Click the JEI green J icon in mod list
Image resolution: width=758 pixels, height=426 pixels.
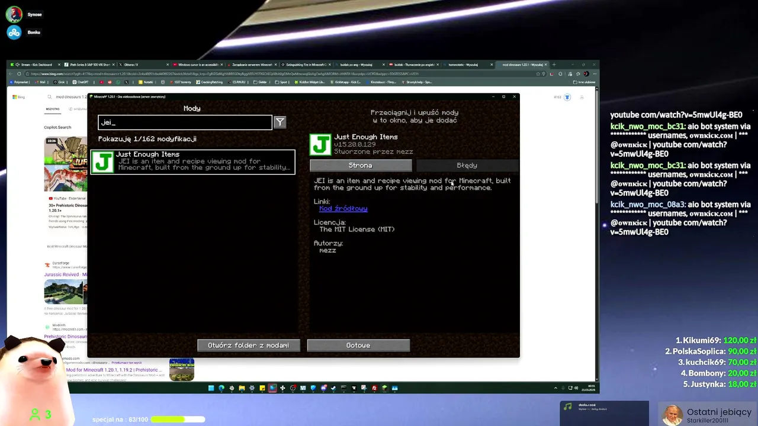[102, 162]
